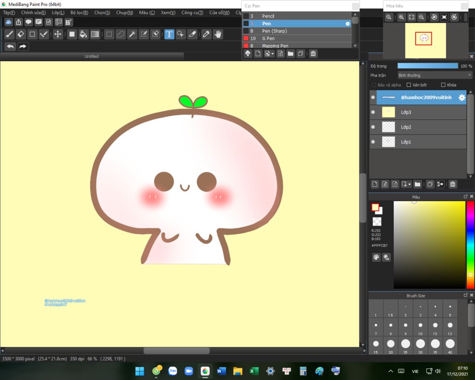Viewport: 475px width, 380px height.
Task: Select the Fill rectangle tool
Action: [72, 34]
